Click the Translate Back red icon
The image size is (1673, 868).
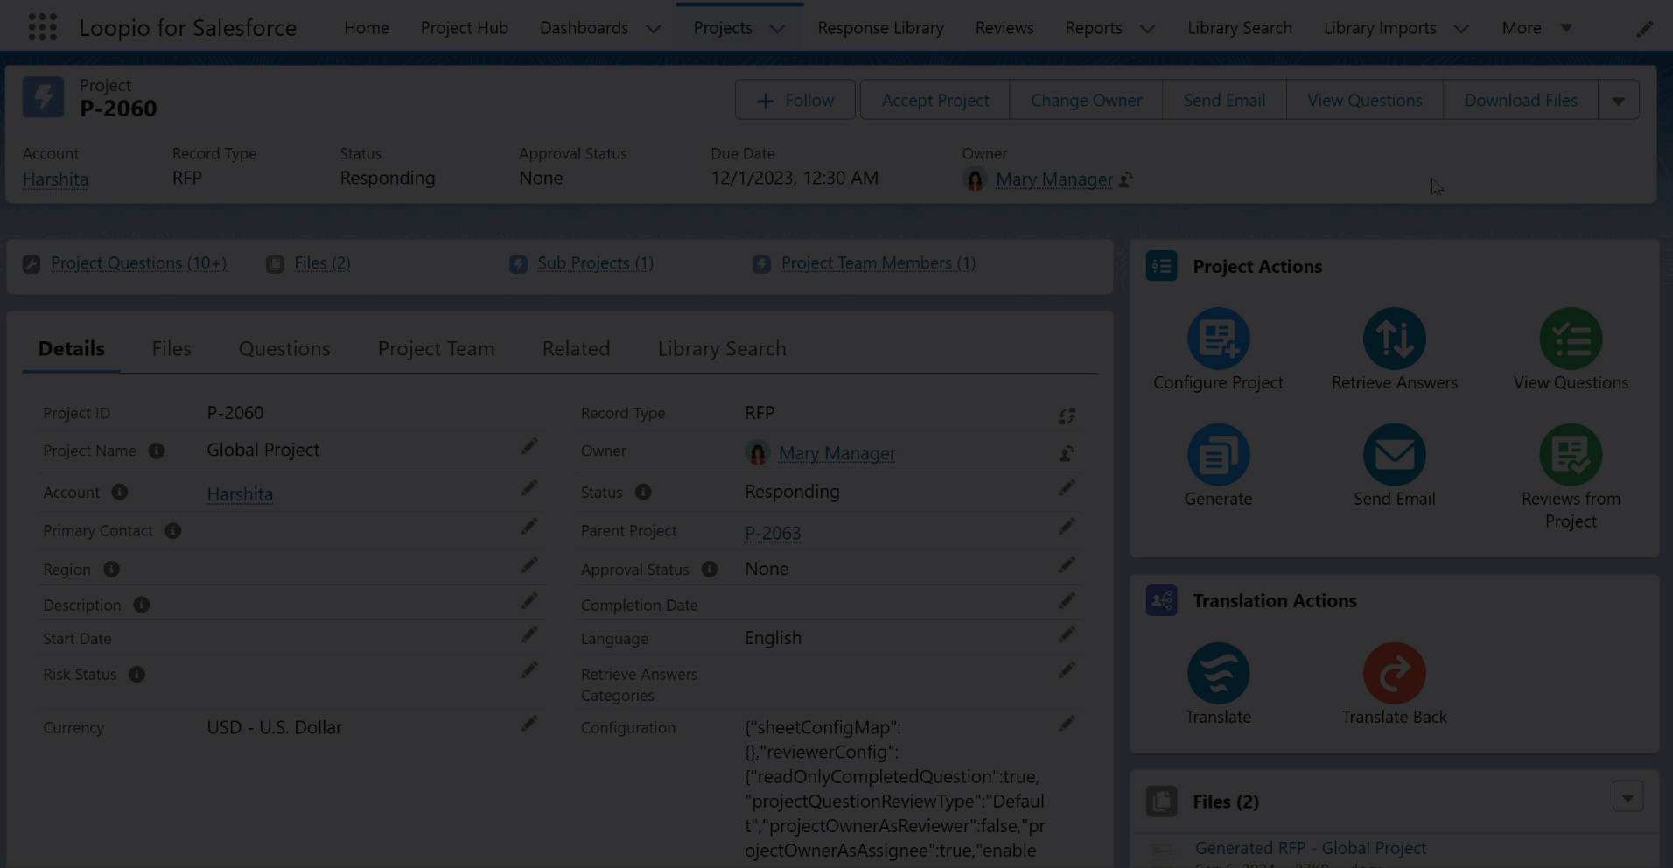point(1394,673)
